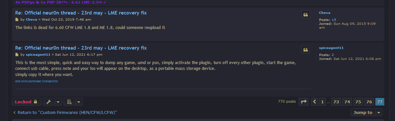Go to page 73
Image resolution: width=395 pixels, height=121 pixels.
[336, 102]
